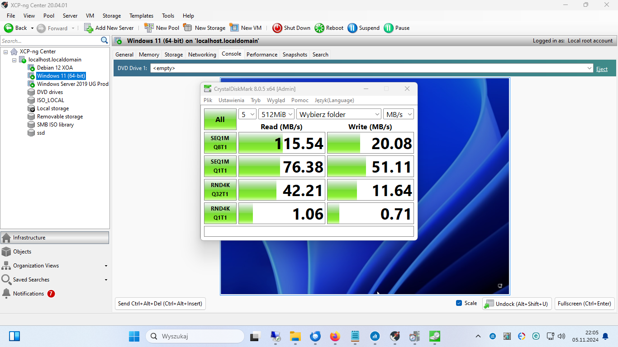
Task: Click the Add New Server icon
Action: [89, 28]
